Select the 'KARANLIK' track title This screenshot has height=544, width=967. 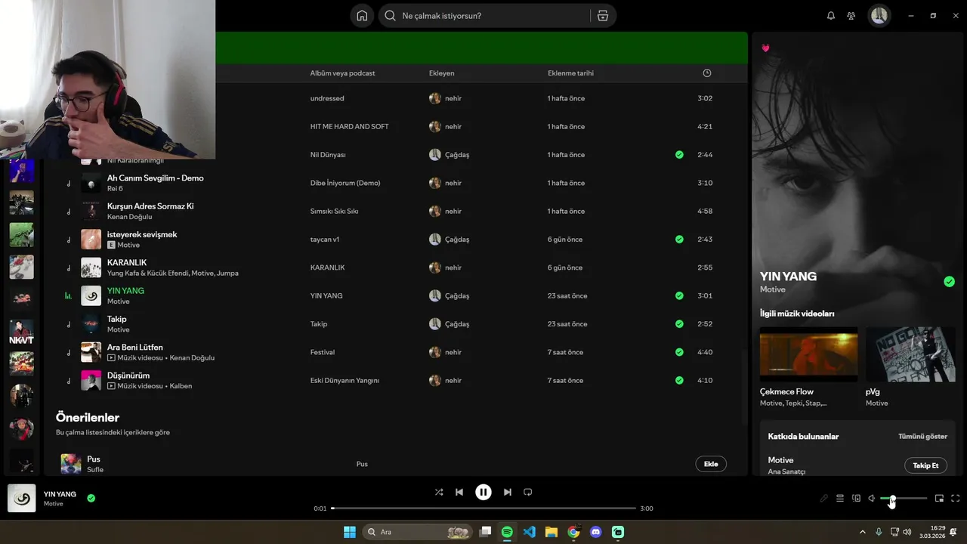[x=127, y=263]
